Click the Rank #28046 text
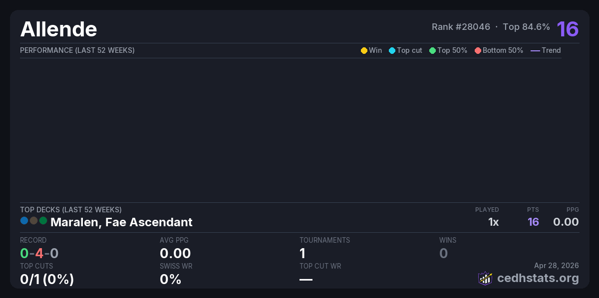 [461, 27]
